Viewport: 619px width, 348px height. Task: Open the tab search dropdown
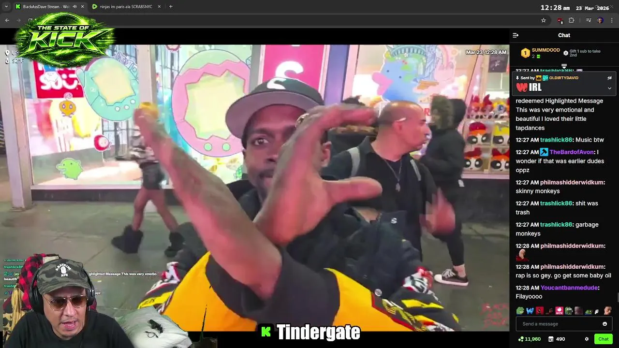click(x=6, y=7)
